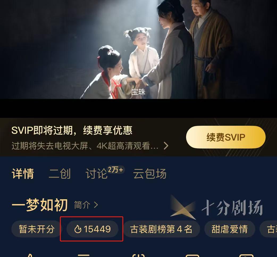Open the 古装剧榜第4名 ranking tag
This screenshot has width=277, height=257.
click(161, 229)
